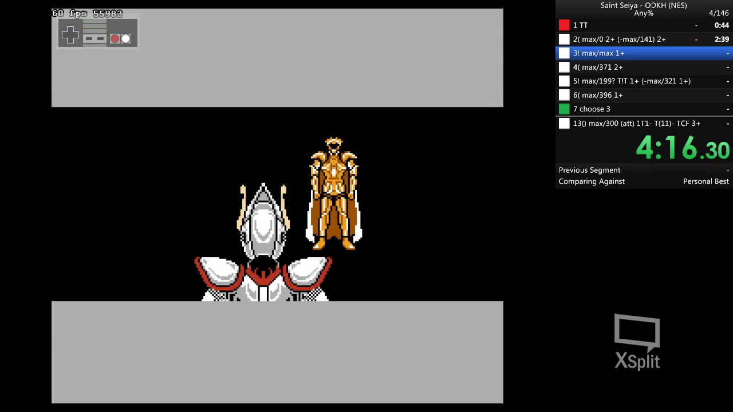Click the '60 fps 55903' counter text
733x412 pixels.
pos(87,13)
